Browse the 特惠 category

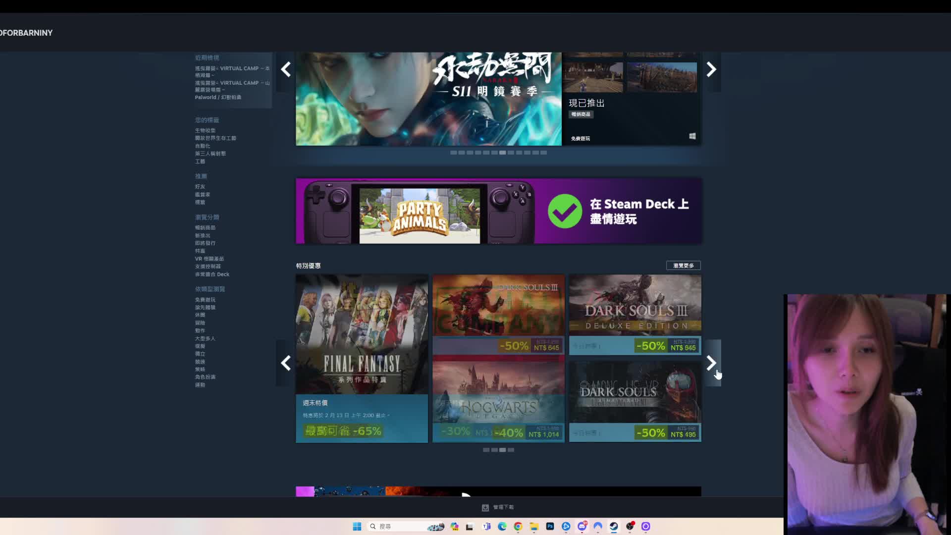[x=200, y=251]
